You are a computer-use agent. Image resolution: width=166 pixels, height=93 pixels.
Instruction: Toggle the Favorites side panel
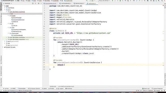tap(1, 82)
